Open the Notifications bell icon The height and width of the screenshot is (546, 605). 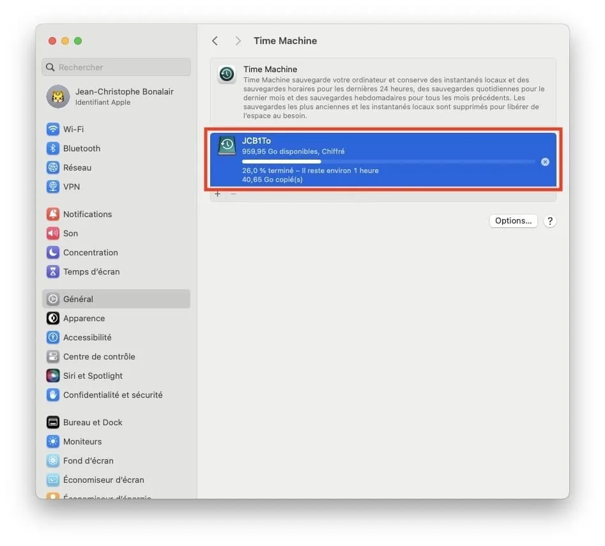pos(53,214)
